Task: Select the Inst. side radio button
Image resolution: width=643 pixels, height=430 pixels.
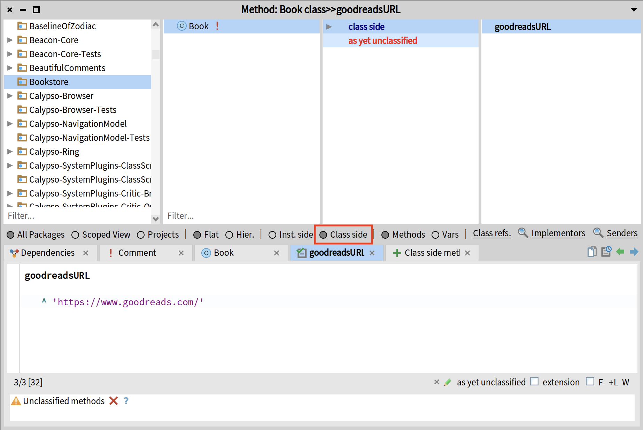Action: point(272,235)
